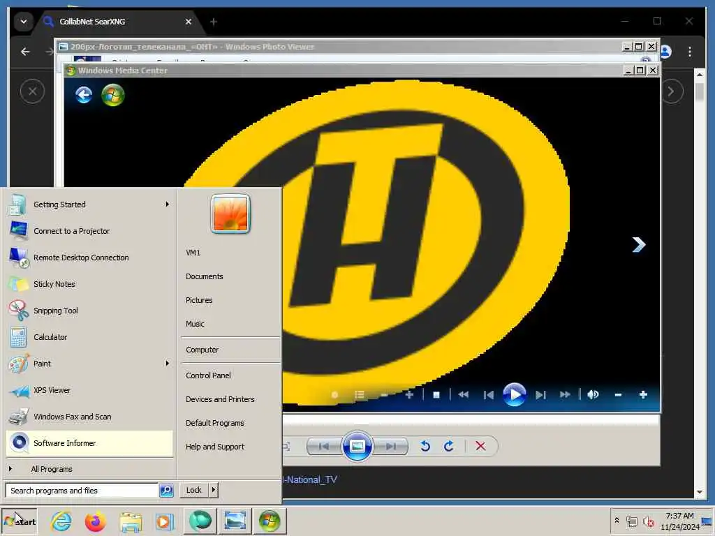Image resolution: width=715 pixels, height=536 pixels.
Task: Click fast forward in Media Center
Action: pos(565,395)
